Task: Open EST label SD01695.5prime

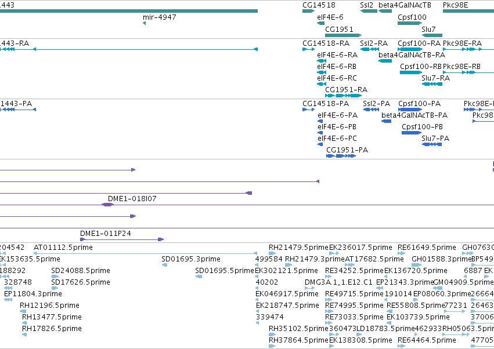Action: pyautogui.click(x=225, y=271)
